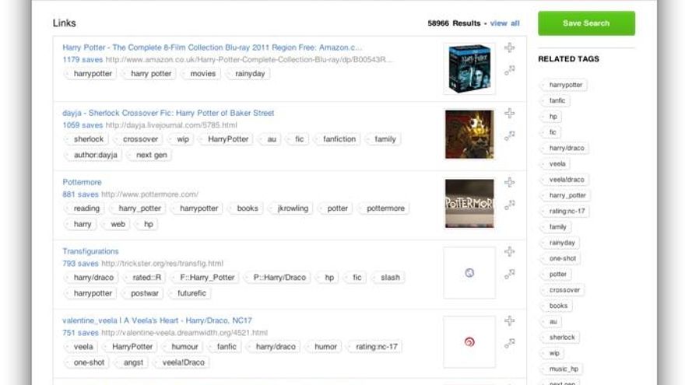Screen dimensions: 685x385
Task: Select the reading tag under Pottermore
Action: tap(85, 208)
